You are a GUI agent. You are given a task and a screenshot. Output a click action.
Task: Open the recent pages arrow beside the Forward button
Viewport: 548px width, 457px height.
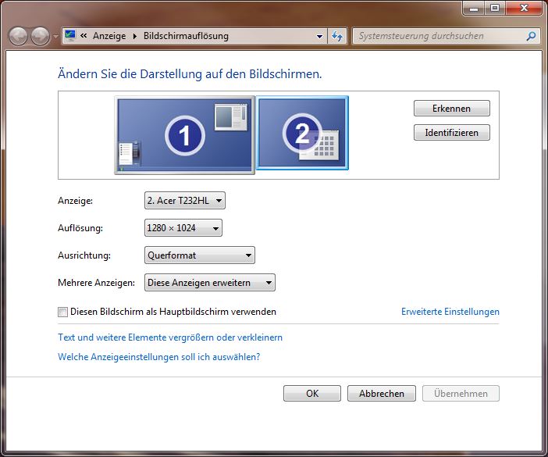click(x=55, y=36)
